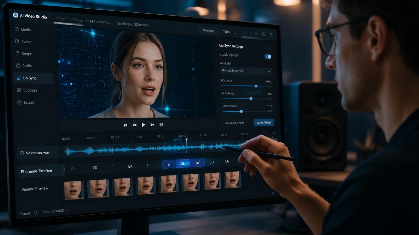Skip to start of the video
This screenshot has width=419, height=235.
(125, 125)
